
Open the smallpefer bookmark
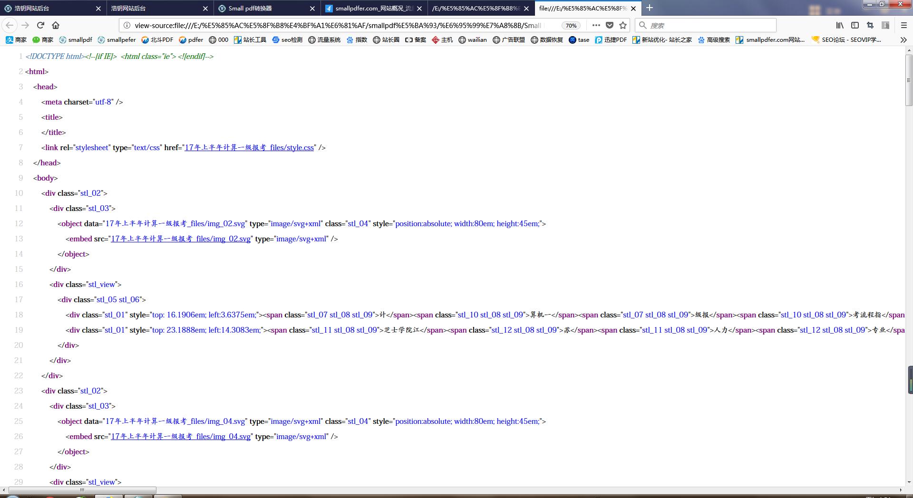click(x=117, y=40)
